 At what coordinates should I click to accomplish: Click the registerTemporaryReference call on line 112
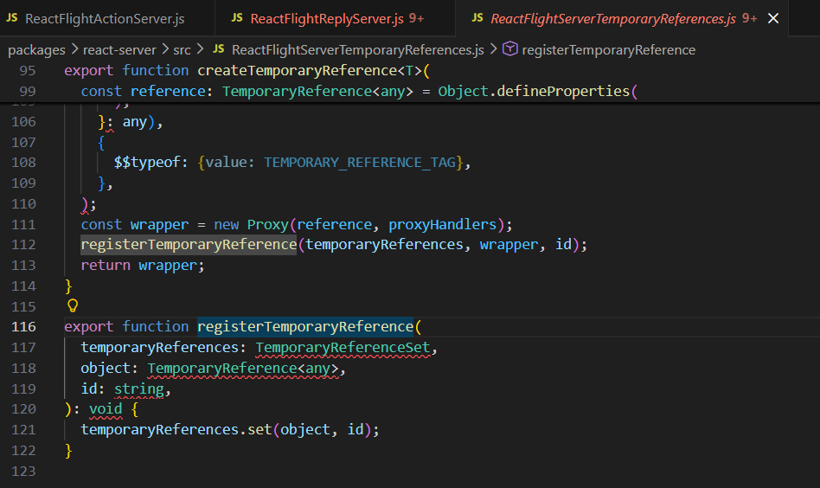[189, 245]
